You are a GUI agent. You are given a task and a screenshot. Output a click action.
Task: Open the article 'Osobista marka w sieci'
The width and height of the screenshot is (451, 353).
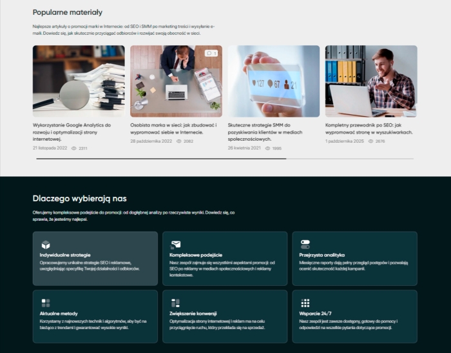173,128
